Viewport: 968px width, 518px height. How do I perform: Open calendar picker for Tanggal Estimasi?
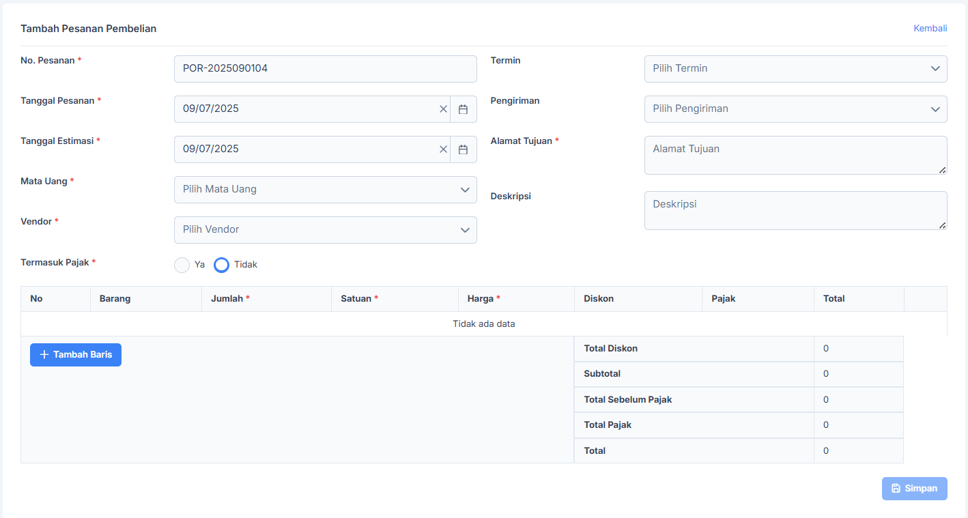click(x=463, y=149)
